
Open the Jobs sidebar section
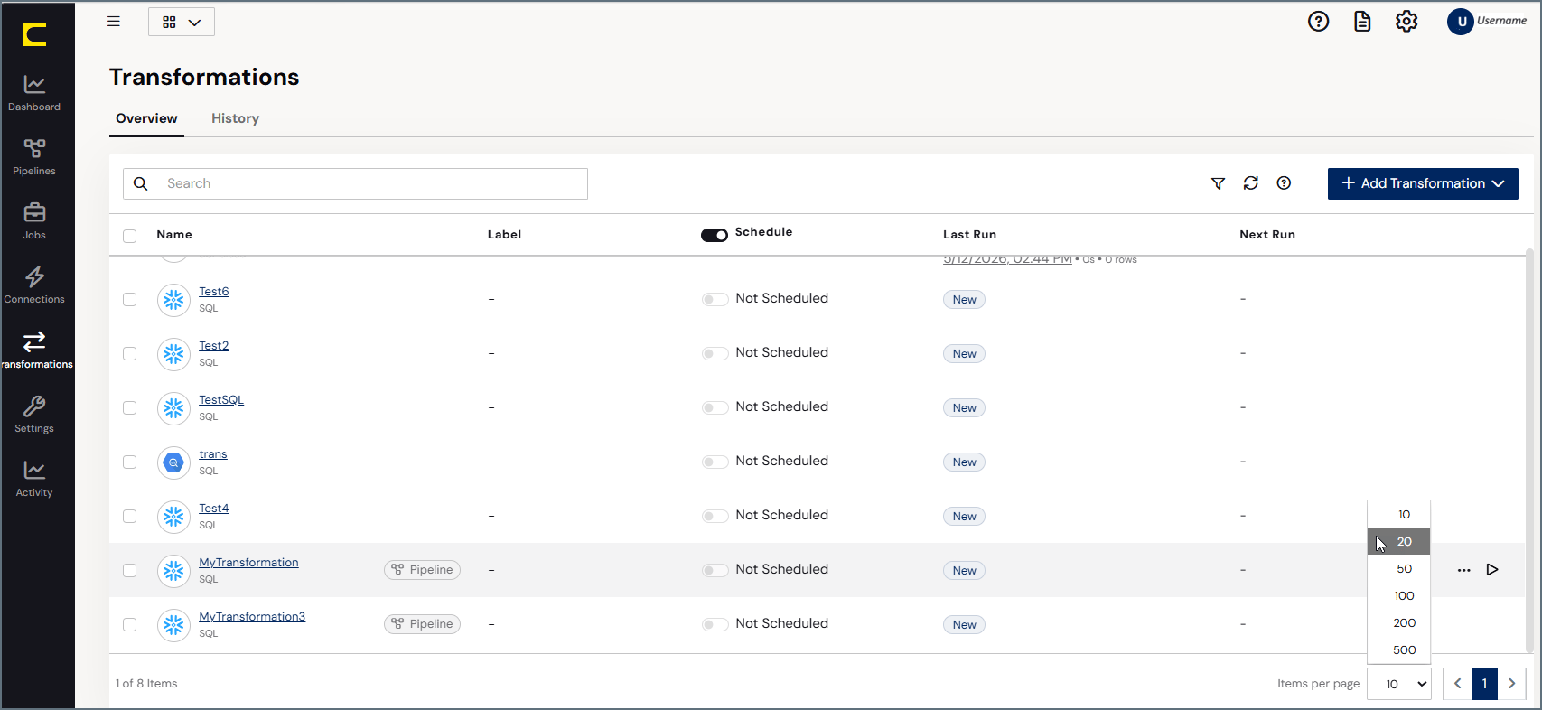click(34, 222)
